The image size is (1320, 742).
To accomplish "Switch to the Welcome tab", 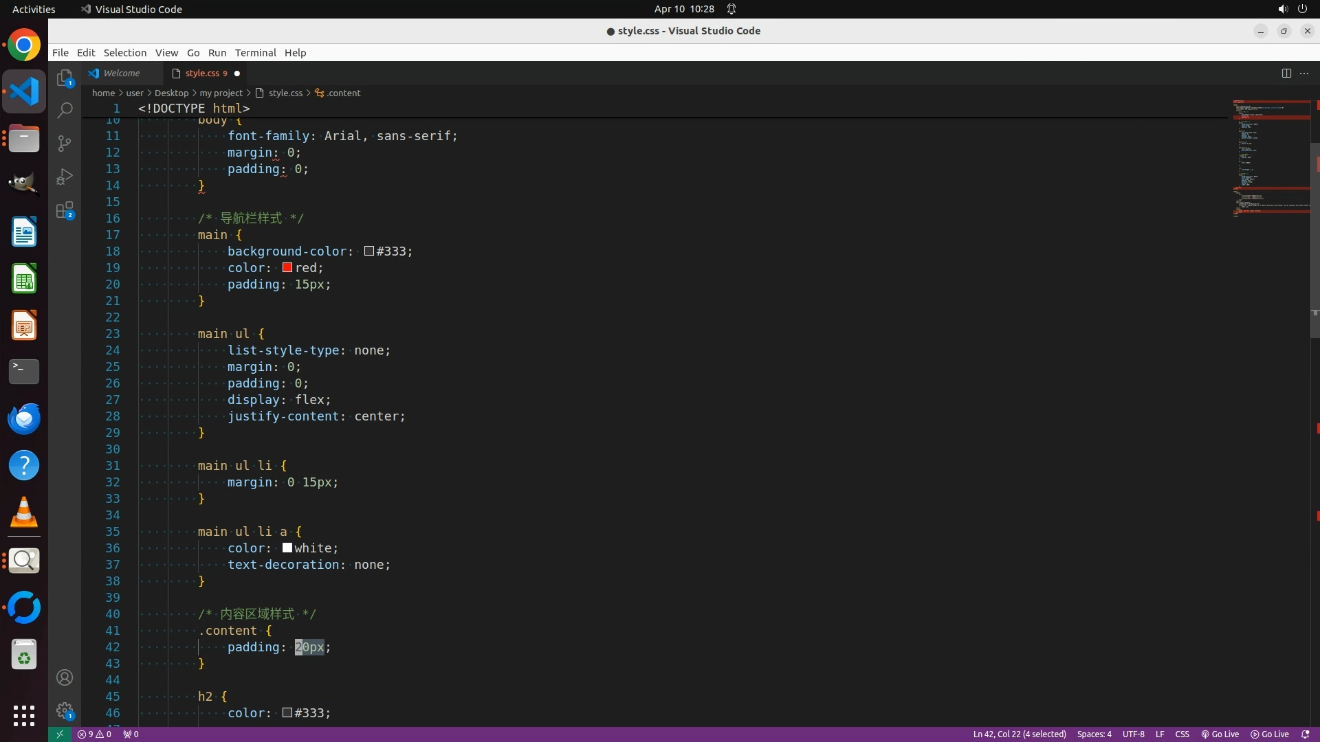I will tap(121, 74).
